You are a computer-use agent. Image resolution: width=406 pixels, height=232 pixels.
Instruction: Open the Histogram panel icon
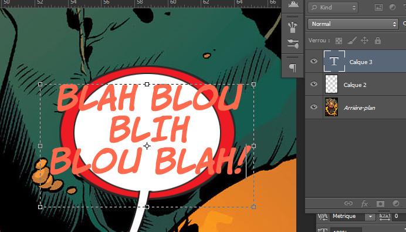[x=293, y=5]
